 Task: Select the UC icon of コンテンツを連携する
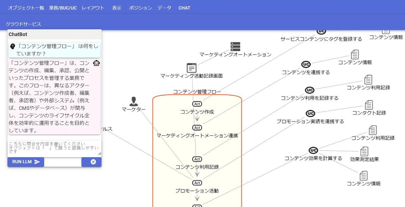(x=306, y=64)
